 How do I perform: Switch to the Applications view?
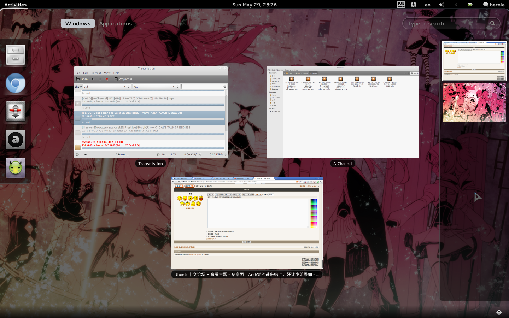point(115,23)
